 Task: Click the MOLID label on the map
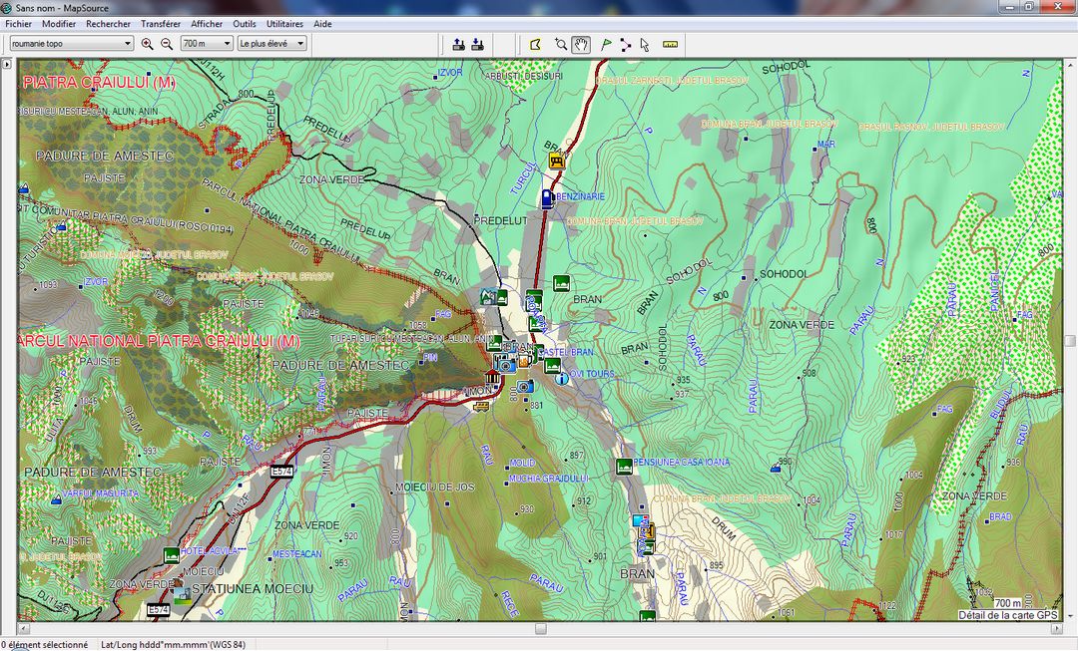click(x=522, y=464)
